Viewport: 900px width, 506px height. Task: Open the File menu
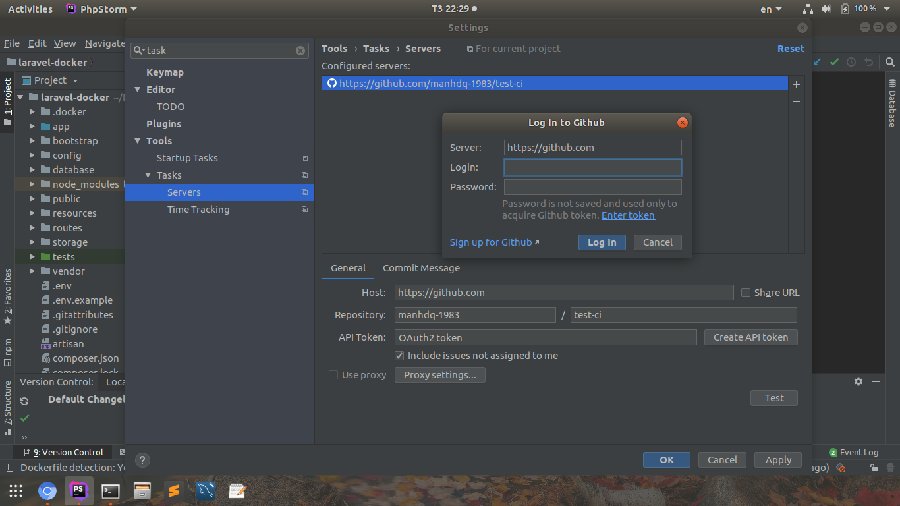(x=12, y=43)
